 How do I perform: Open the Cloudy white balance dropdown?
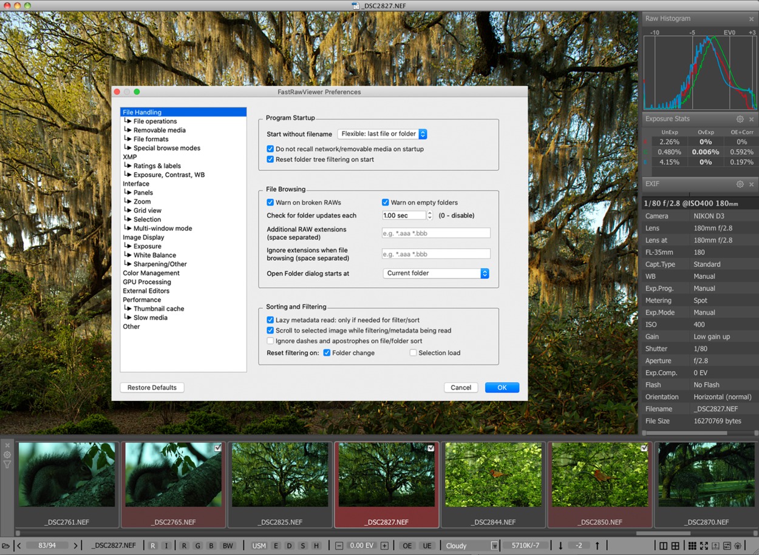click(471, 546)
